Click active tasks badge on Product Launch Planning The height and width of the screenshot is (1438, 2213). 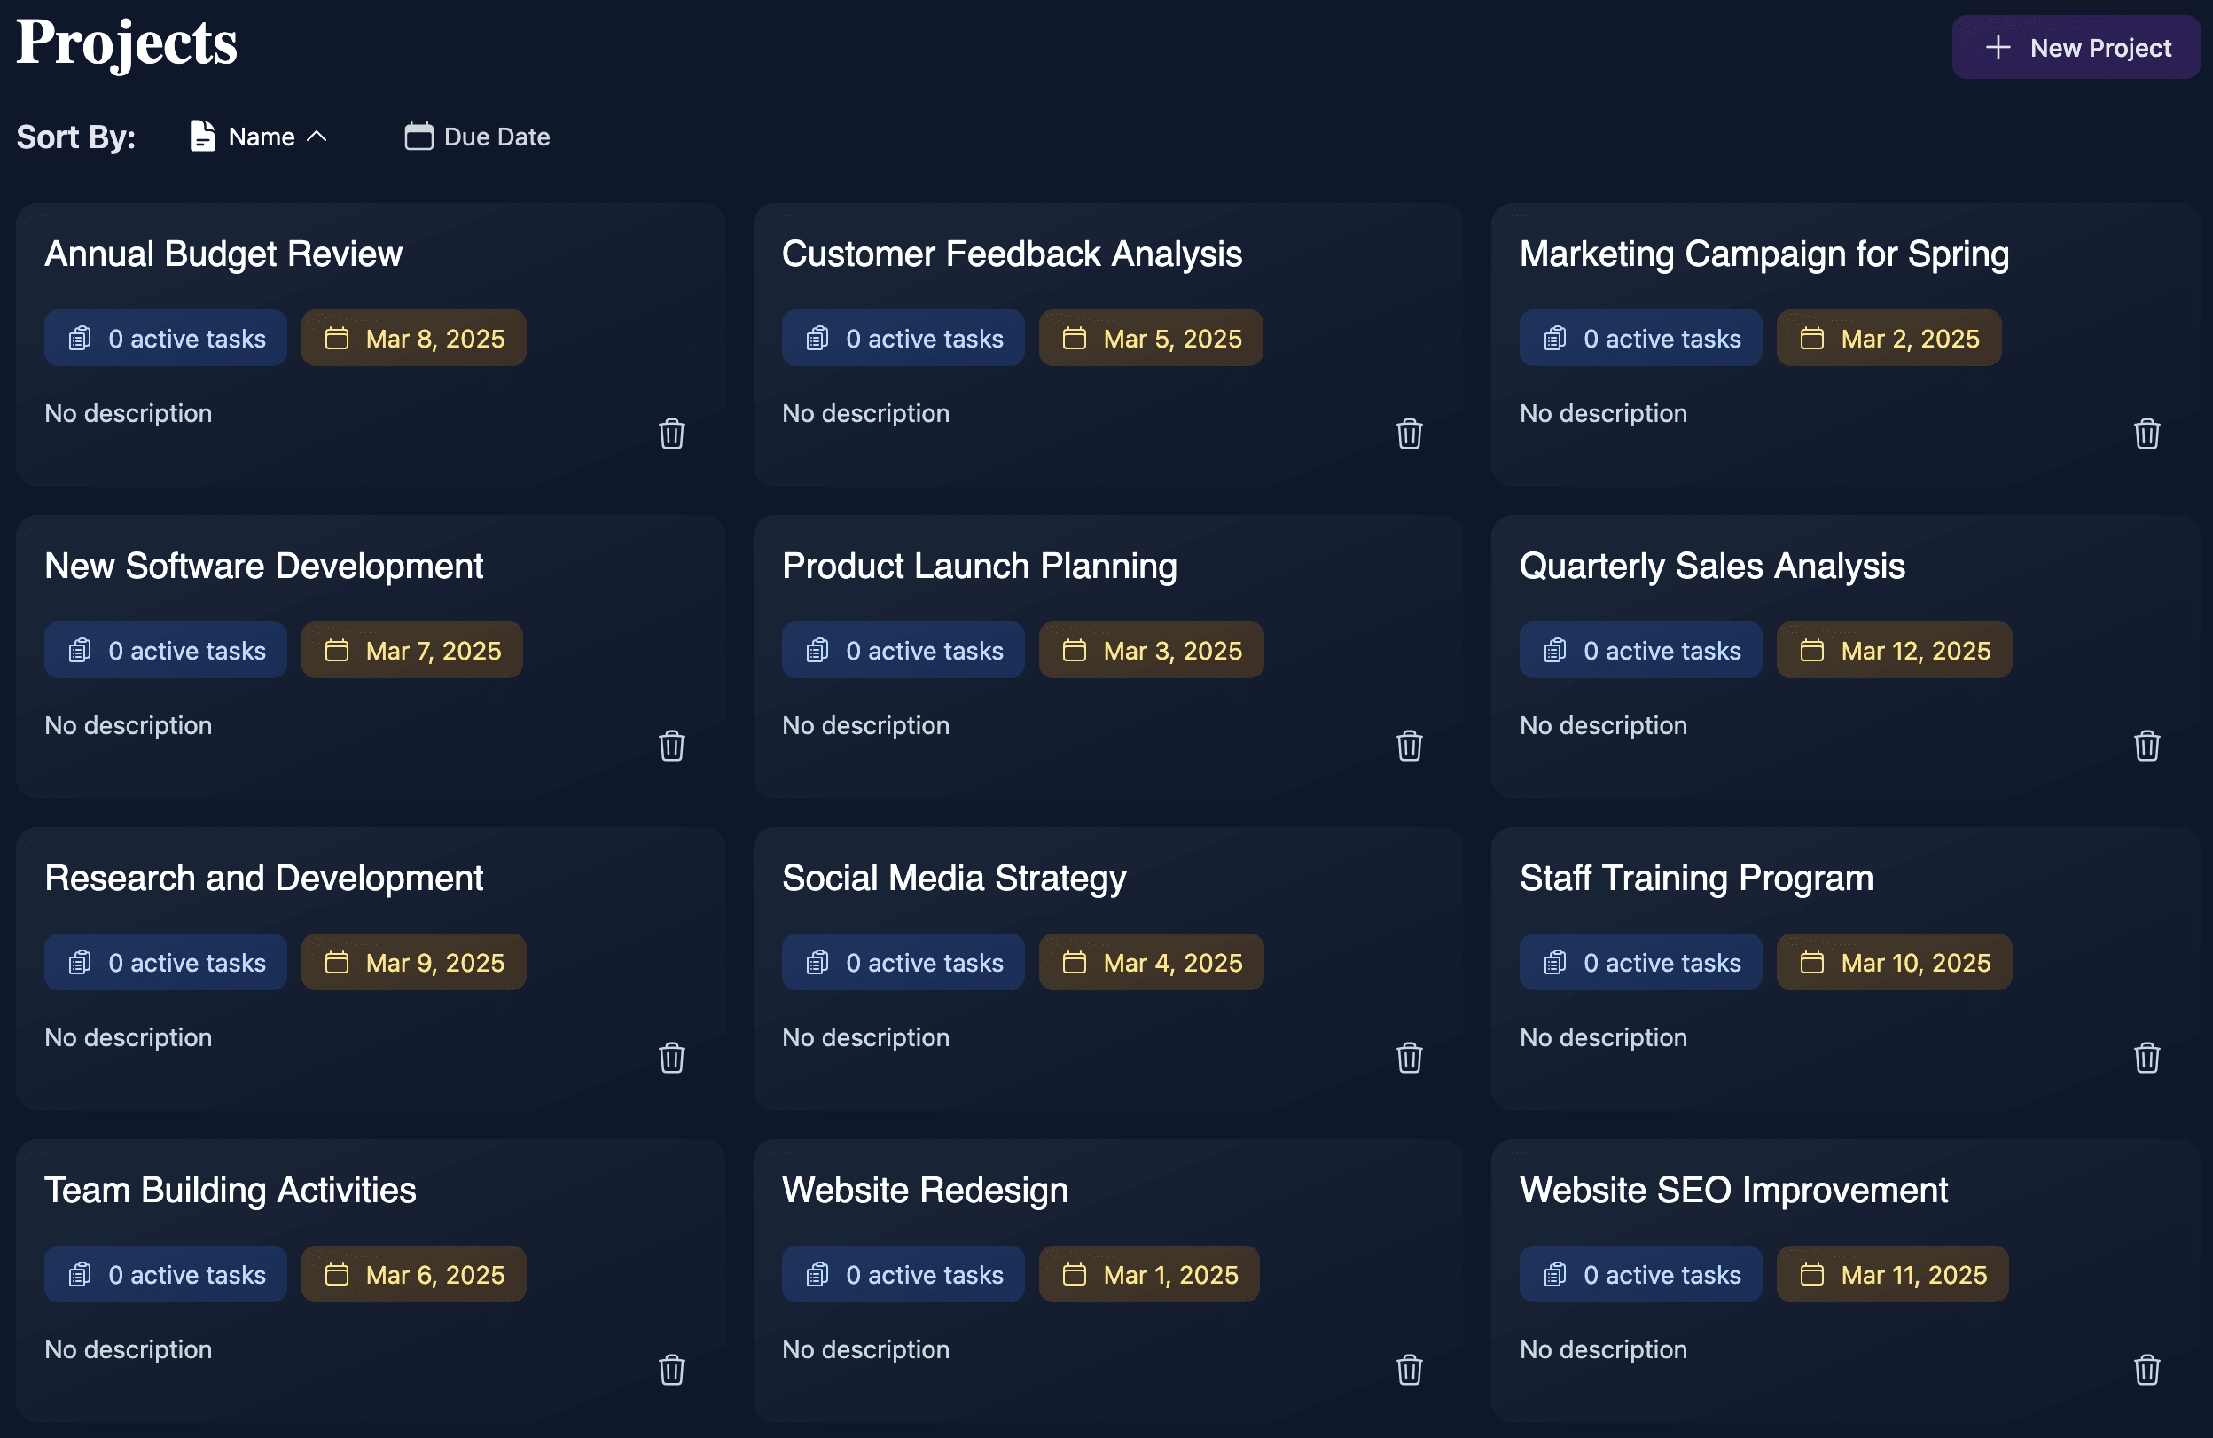tap(903, 651)
